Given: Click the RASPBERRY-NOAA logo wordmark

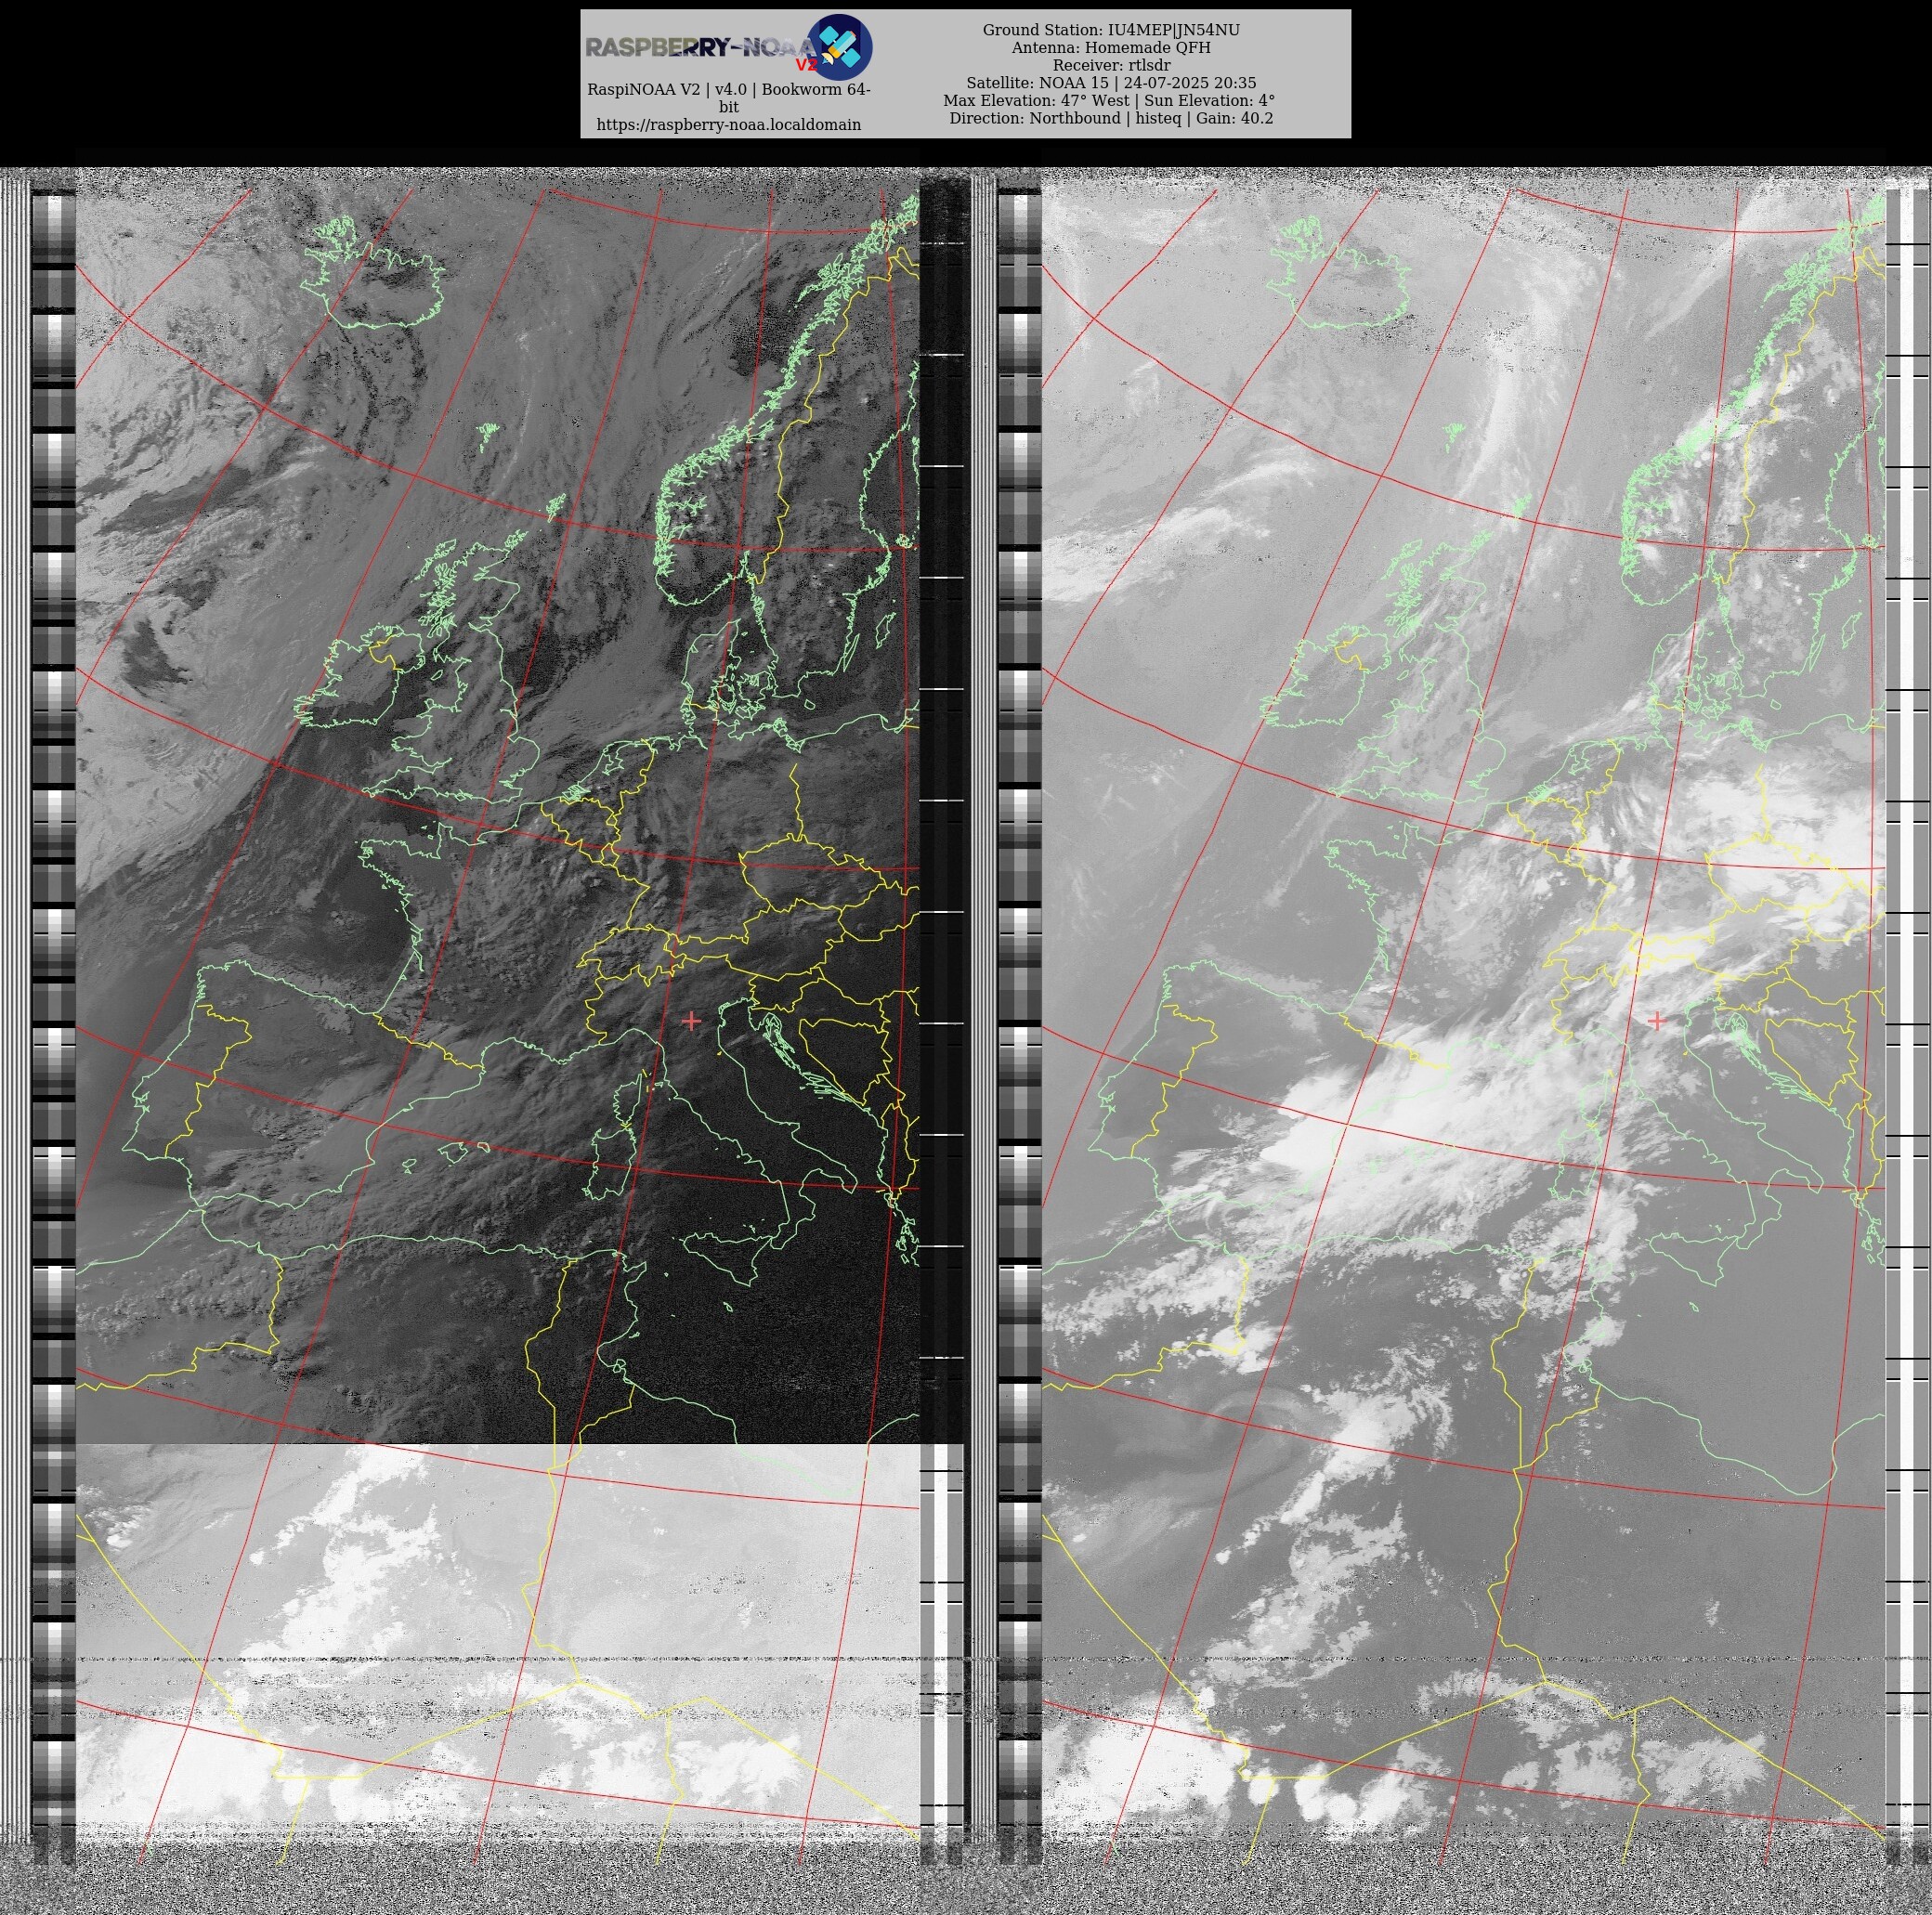Looking at the screenshot, I should (x=702, y=48).
